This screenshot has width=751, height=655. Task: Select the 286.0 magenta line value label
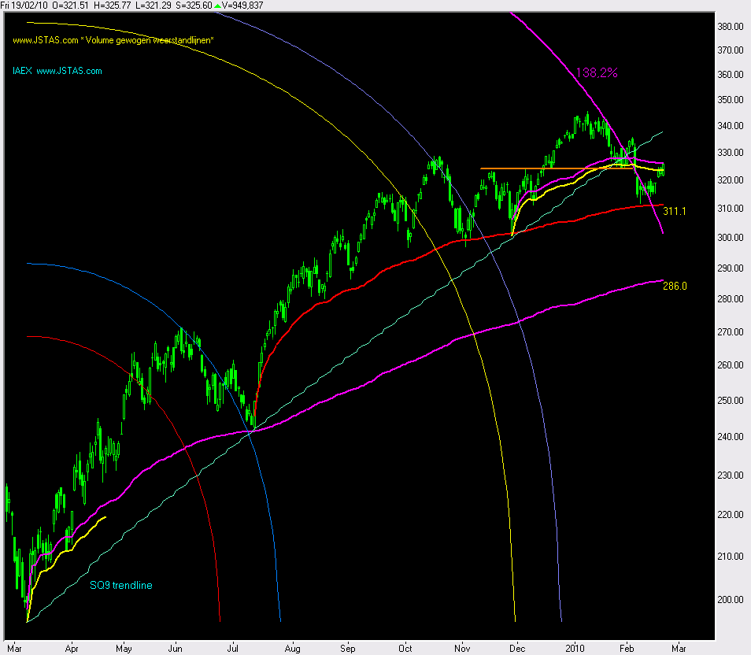tap(675, 287)
